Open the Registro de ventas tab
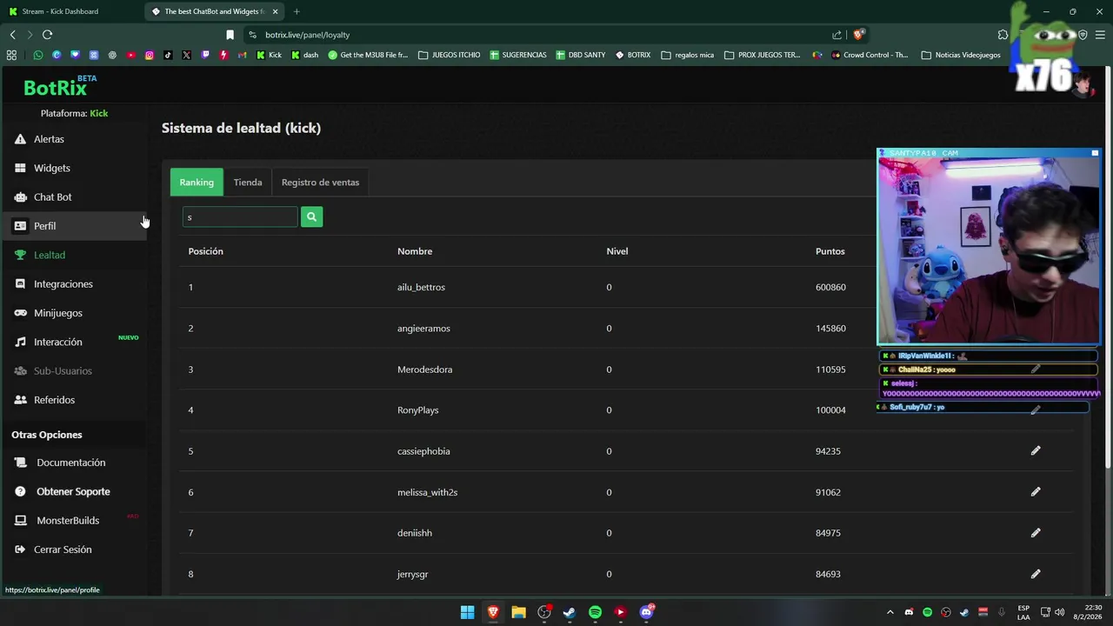 (320, 182)
